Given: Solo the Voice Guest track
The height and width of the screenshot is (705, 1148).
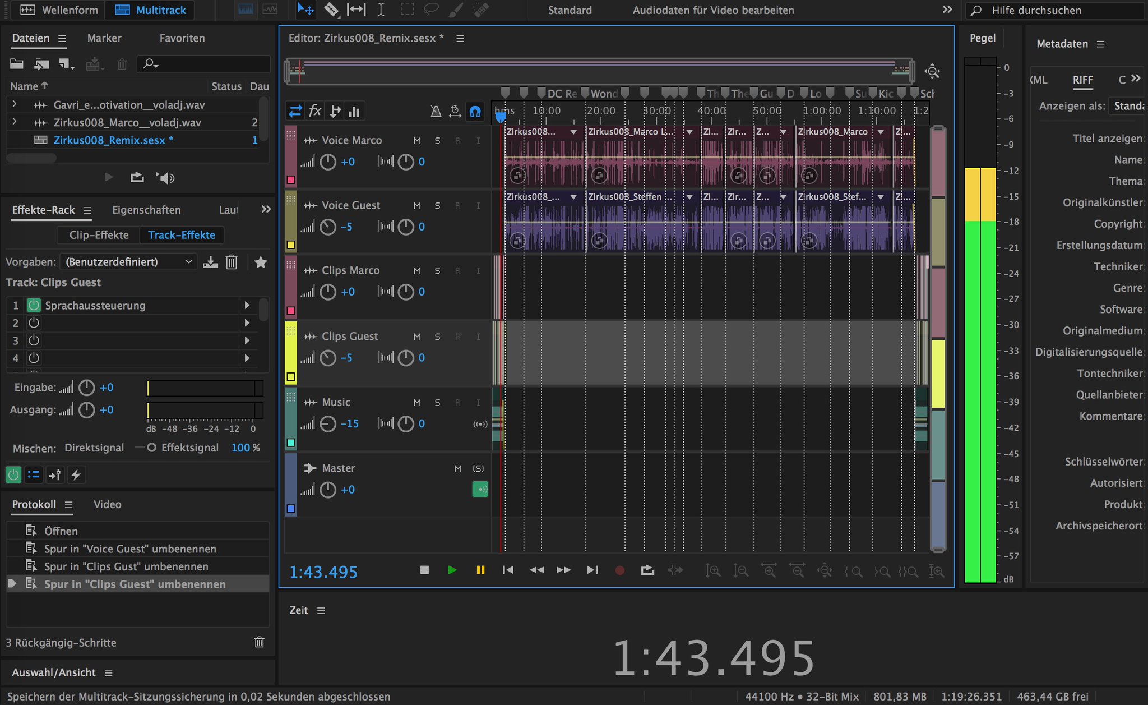Looking at the screenshot, I should point(437,206).
